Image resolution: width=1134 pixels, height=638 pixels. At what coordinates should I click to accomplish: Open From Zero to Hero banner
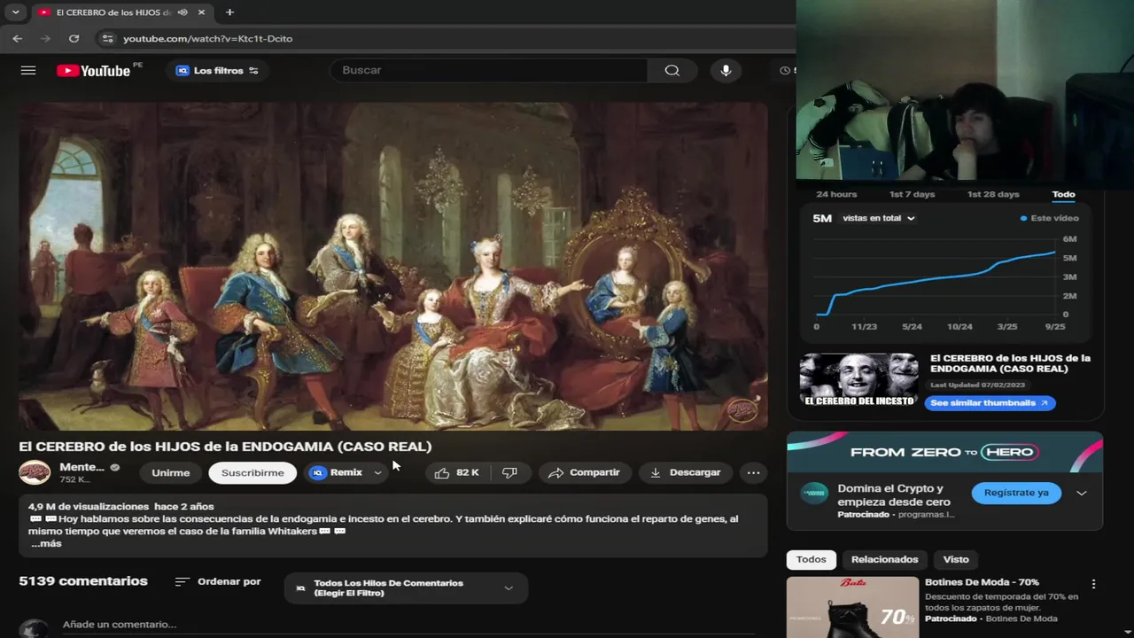[944, 452]
